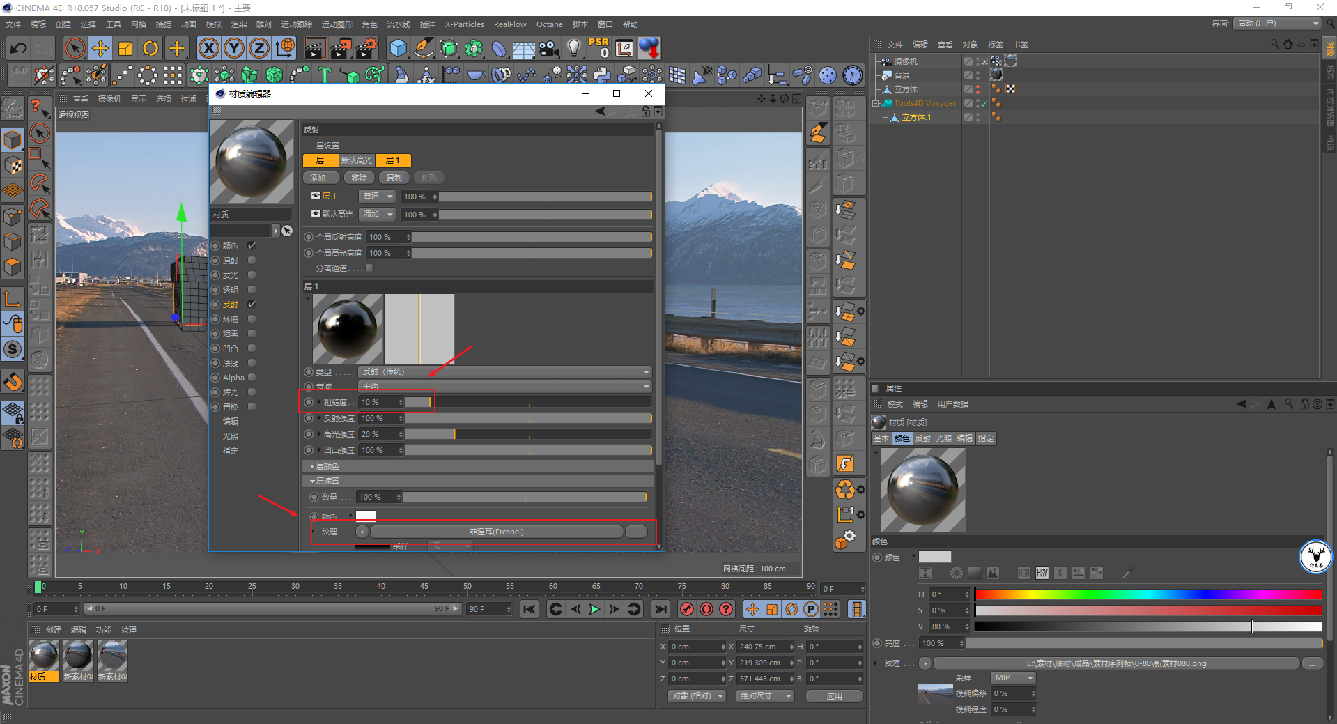The height and width of the screenshot is (724, 1337).
Task: Click the hue (H) rainbow slider in Attributes
Action: coord(1148,594)
